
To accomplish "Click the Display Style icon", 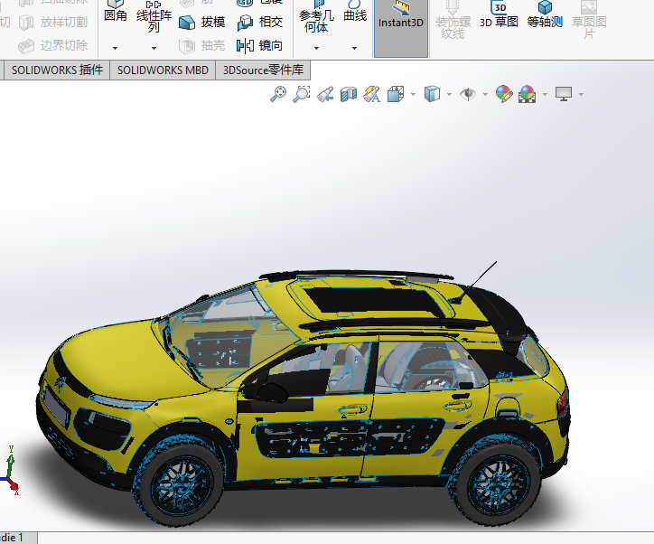I will tap(432, 94).
